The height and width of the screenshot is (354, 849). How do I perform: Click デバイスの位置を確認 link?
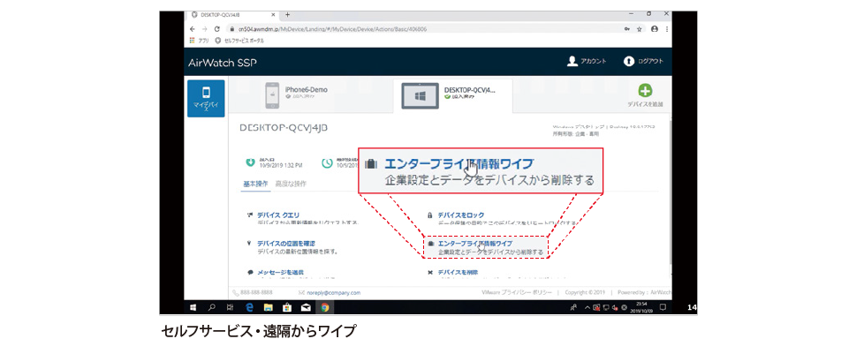click(x=286, y=244)
